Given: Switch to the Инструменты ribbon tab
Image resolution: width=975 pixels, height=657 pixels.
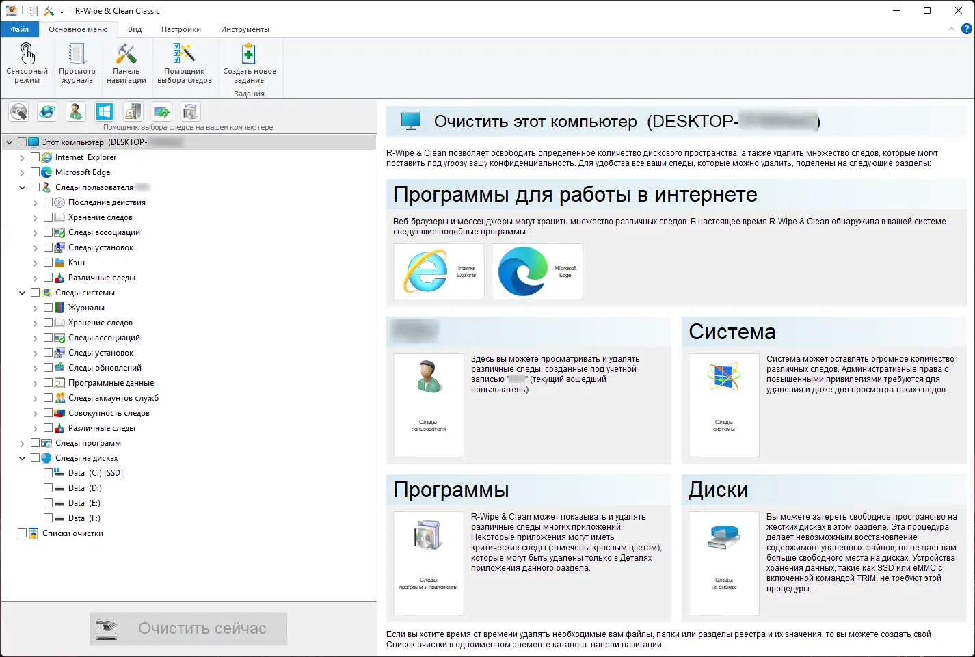Looking at the screenshot, I should tap(245, 29).
